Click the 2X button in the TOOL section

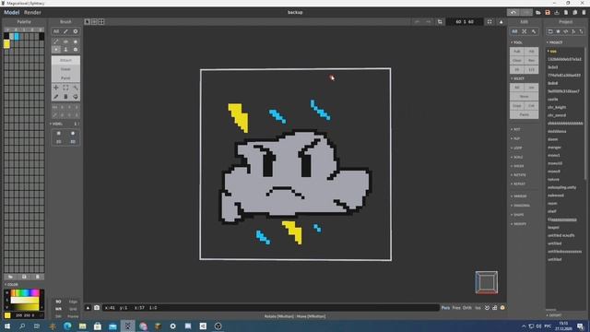[517, 70]
